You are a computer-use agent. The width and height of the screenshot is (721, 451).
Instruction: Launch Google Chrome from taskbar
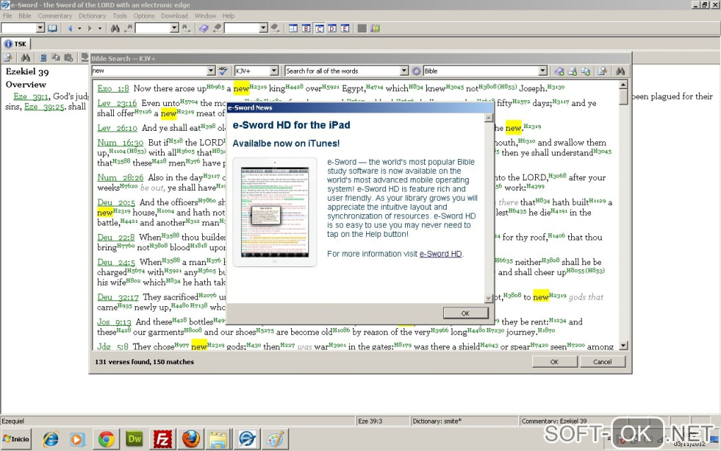coord(106,440)
